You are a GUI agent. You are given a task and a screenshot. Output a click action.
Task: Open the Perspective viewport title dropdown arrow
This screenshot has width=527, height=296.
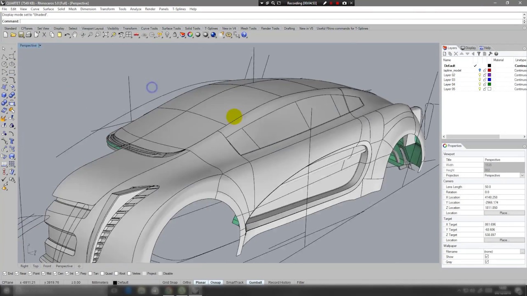coord(40,46)
